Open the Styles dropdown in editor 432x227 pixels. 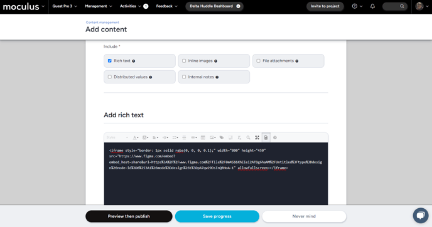coord(117,137)
